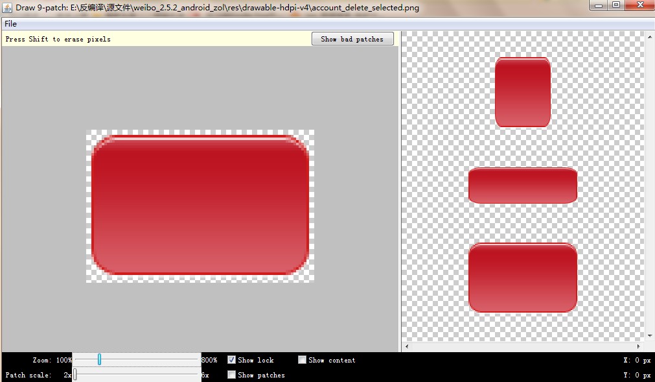Minimize the Draw 9-patch window
This screenshot has height=382, width=655.
599,5
